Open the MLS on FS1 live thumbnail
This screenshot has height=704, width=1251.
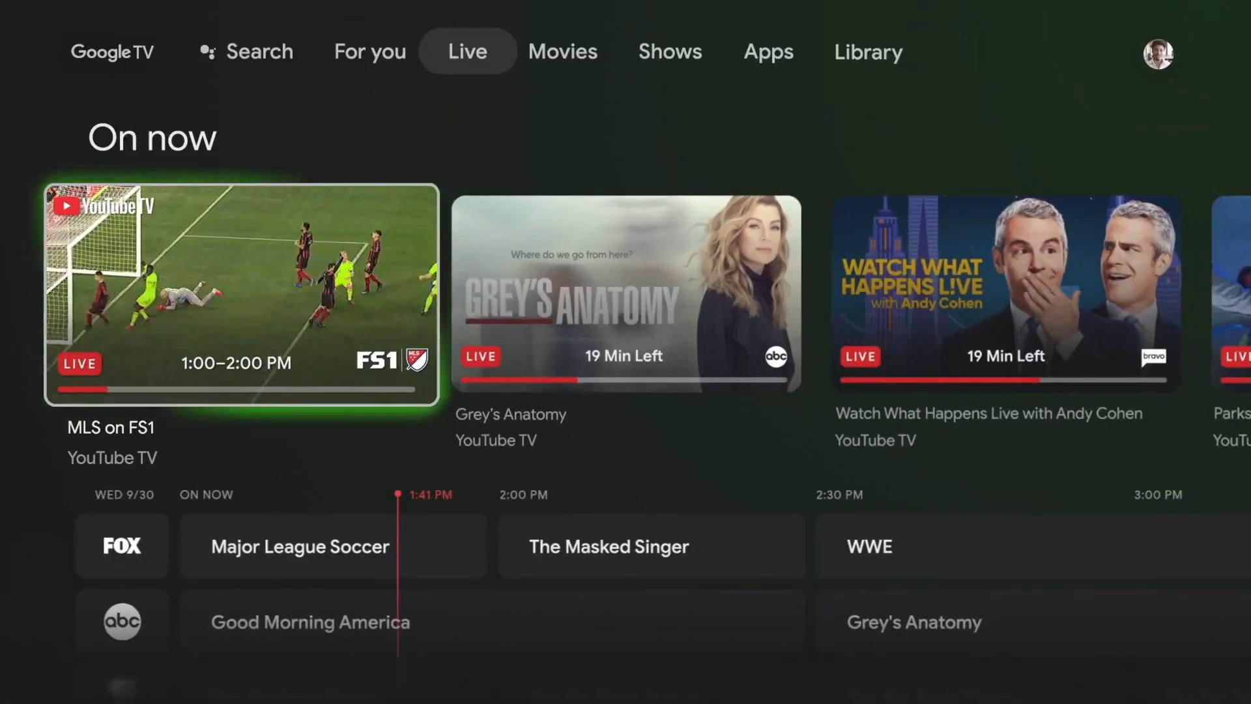(x=242, y=295)
